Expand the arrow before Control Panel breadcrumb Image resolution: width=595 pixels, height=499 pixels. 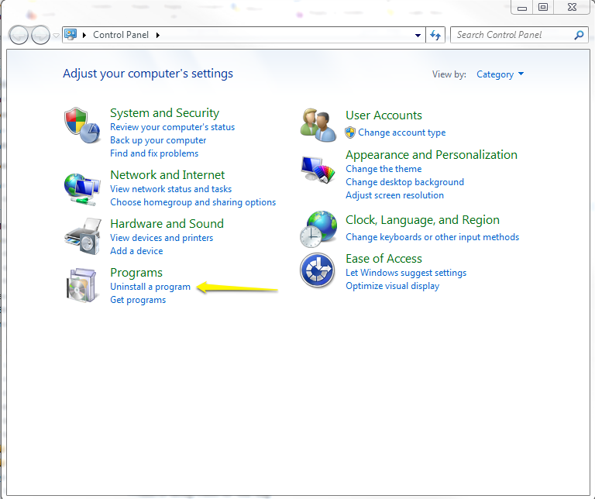[84, 35]
